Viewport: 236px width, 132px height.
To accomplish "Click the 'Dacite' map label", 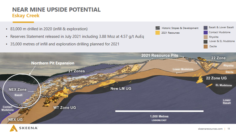I will pyautogui.click(x=229, y=72).
